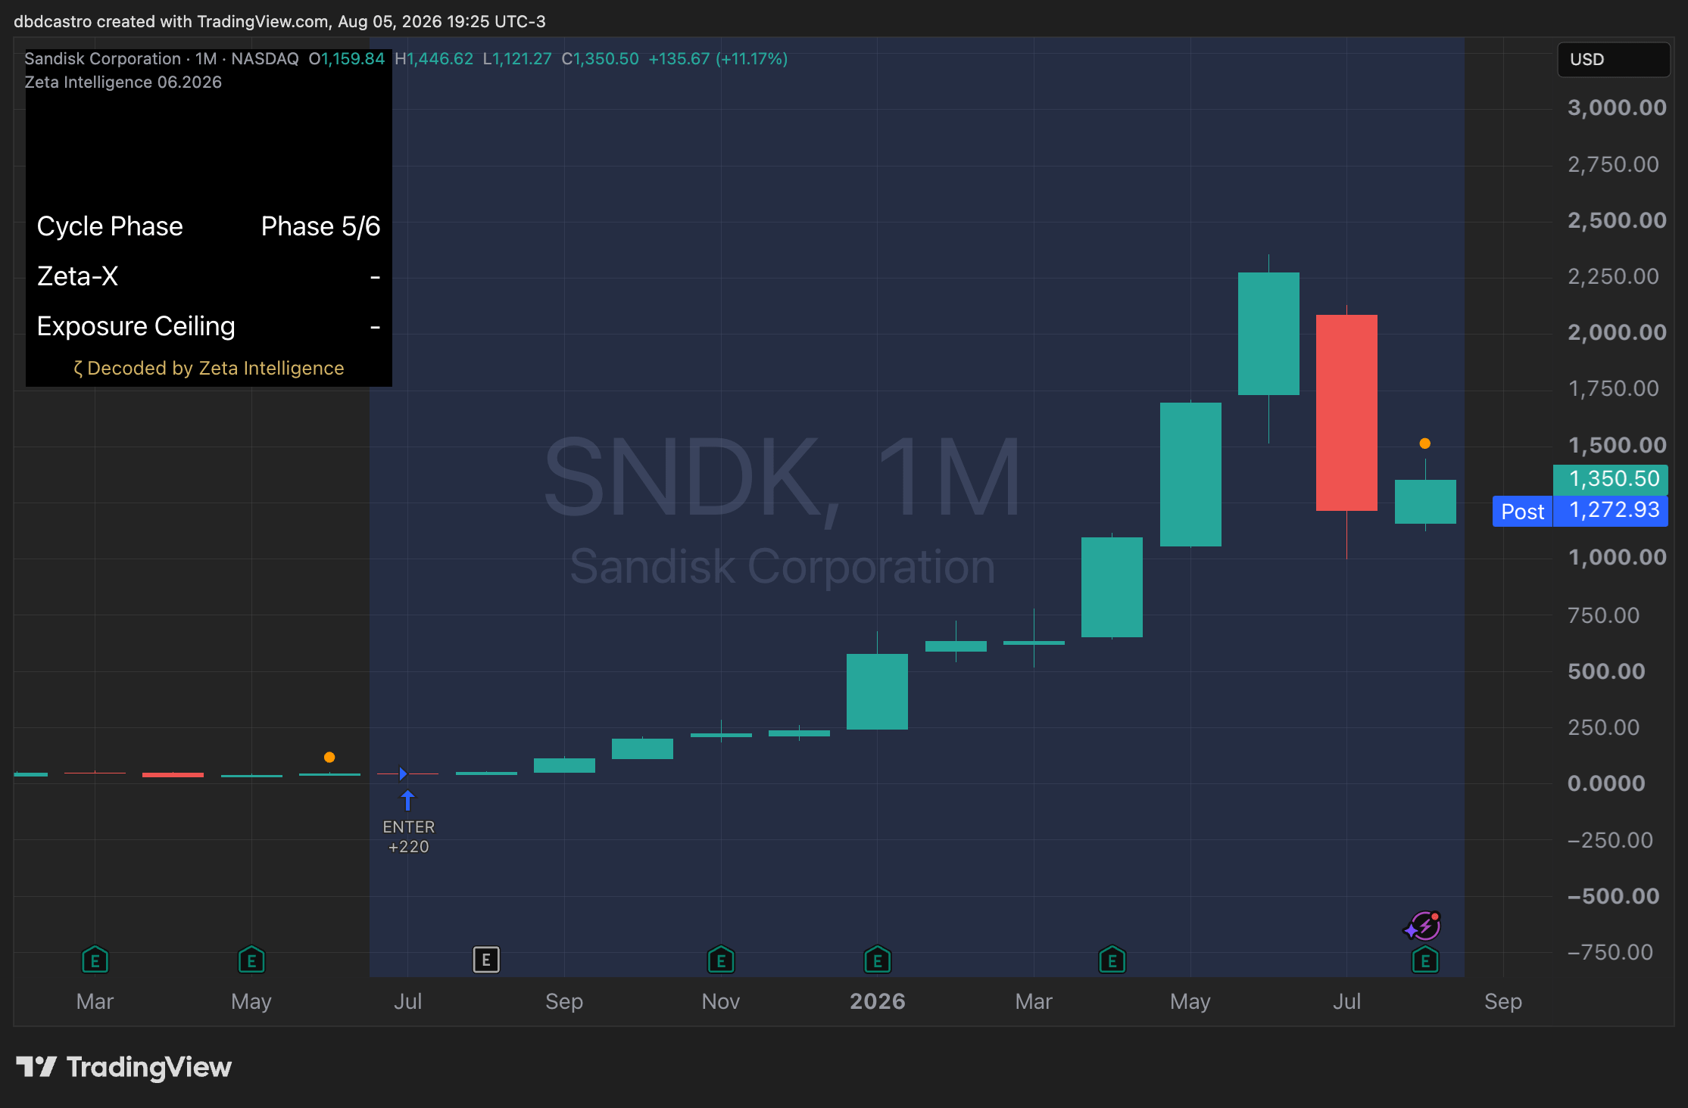Click the tallest green candle at June 2026

tap(1268, 334)
